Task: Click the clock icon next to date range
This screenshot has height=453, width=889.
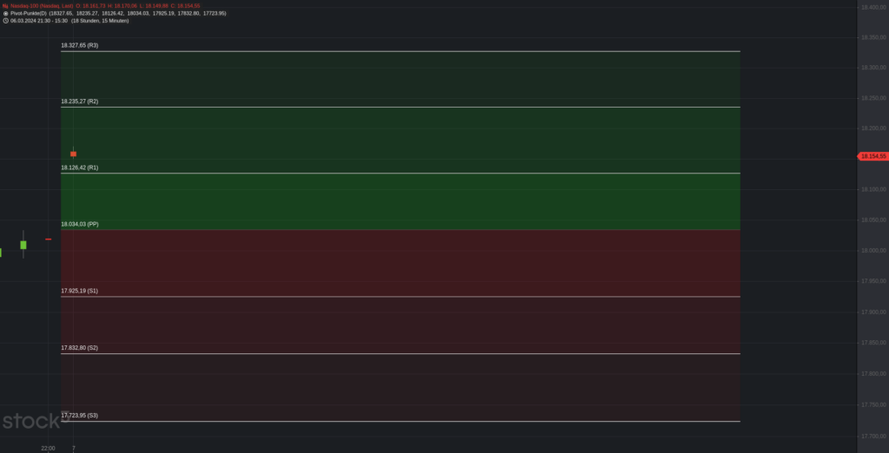Action: point(6,21)
